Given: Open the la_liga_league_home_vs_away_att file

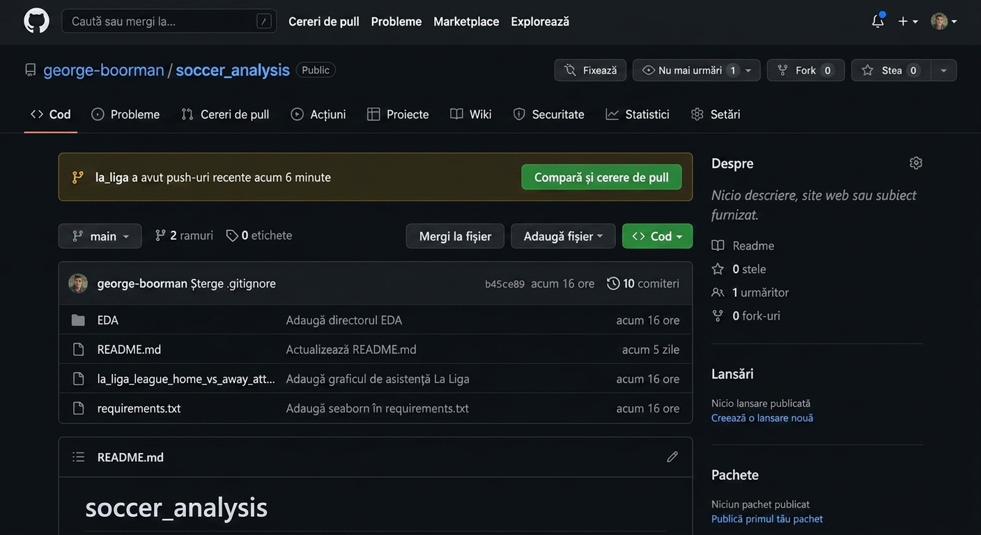Looking at the screenshot, I should pyautogui.click(x=186, y=379).
